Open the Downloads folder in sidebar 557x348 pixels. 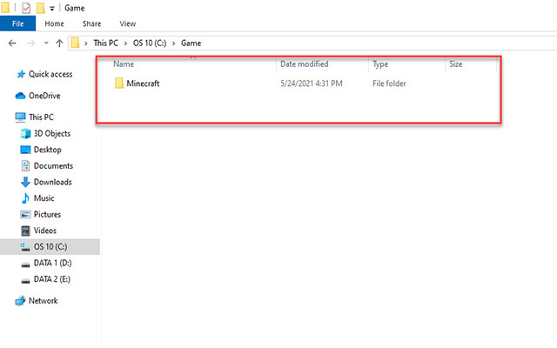[x=52, y=182]
